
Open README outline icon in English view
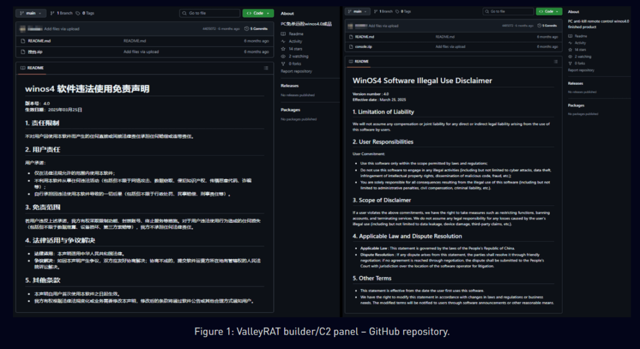click(556, 62)
